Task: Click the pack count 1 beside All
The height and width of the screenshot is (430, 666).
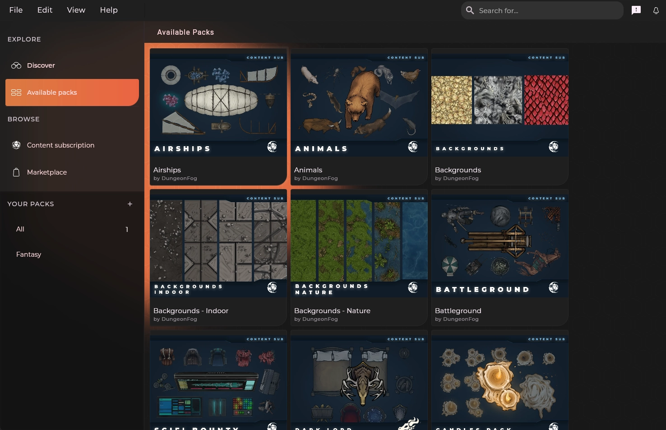Action: click(127, 229)
